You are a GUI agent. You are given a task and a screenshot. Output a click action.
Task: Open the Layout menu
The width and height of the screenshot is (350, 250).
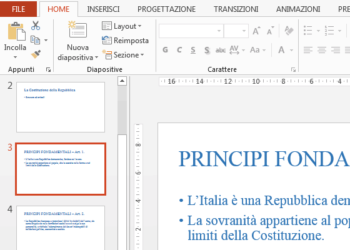click(x=122, y=26)
